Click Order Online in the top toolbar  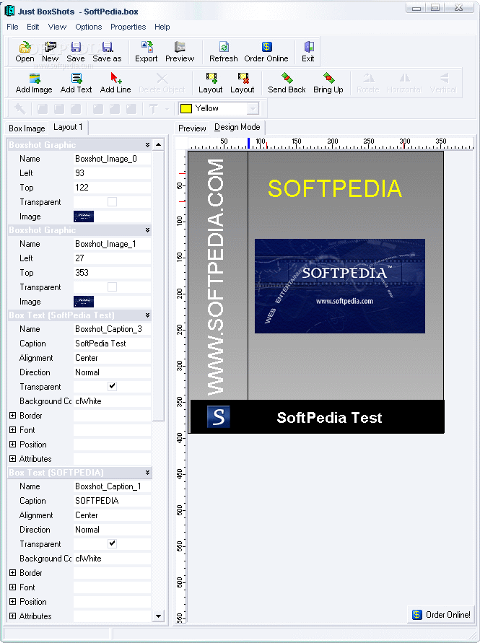(266, 52)
